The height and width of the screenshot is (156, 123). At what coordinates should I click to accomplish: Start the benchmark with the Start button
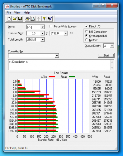[x=106, y=56]
